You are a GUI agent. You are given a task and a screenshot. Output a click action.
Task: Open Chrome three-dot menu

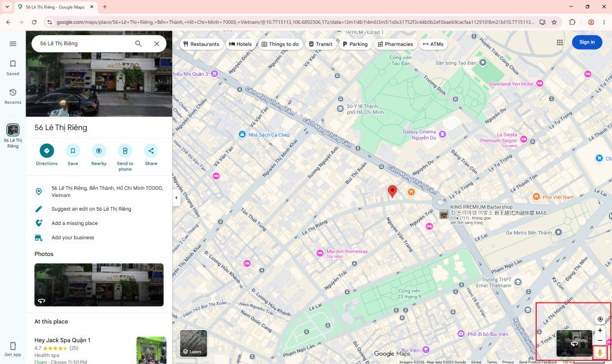[604, 22]
